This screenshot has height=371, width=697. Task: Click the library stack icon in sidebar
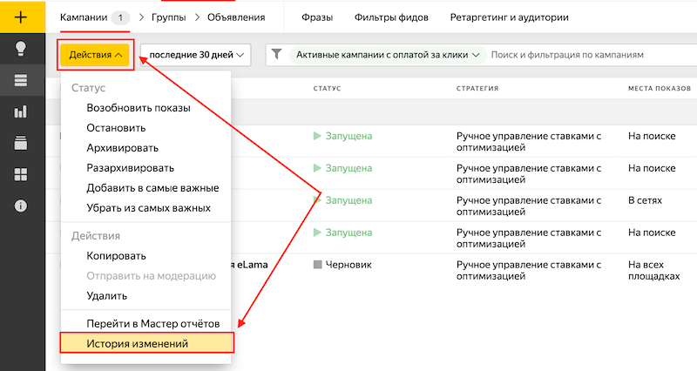22,143
